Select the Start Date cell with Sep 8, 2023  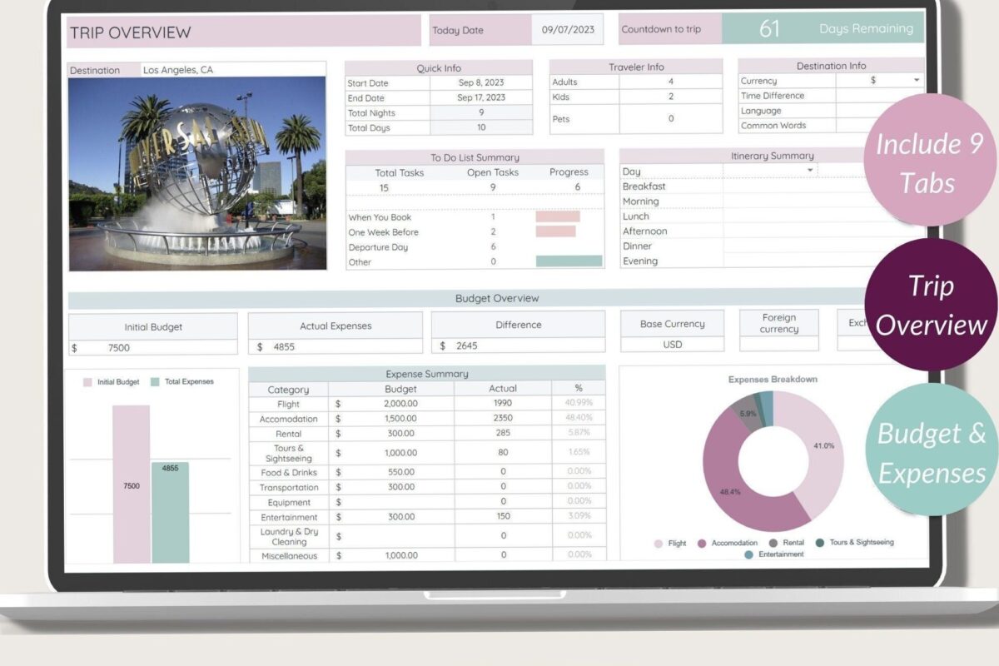480,83
